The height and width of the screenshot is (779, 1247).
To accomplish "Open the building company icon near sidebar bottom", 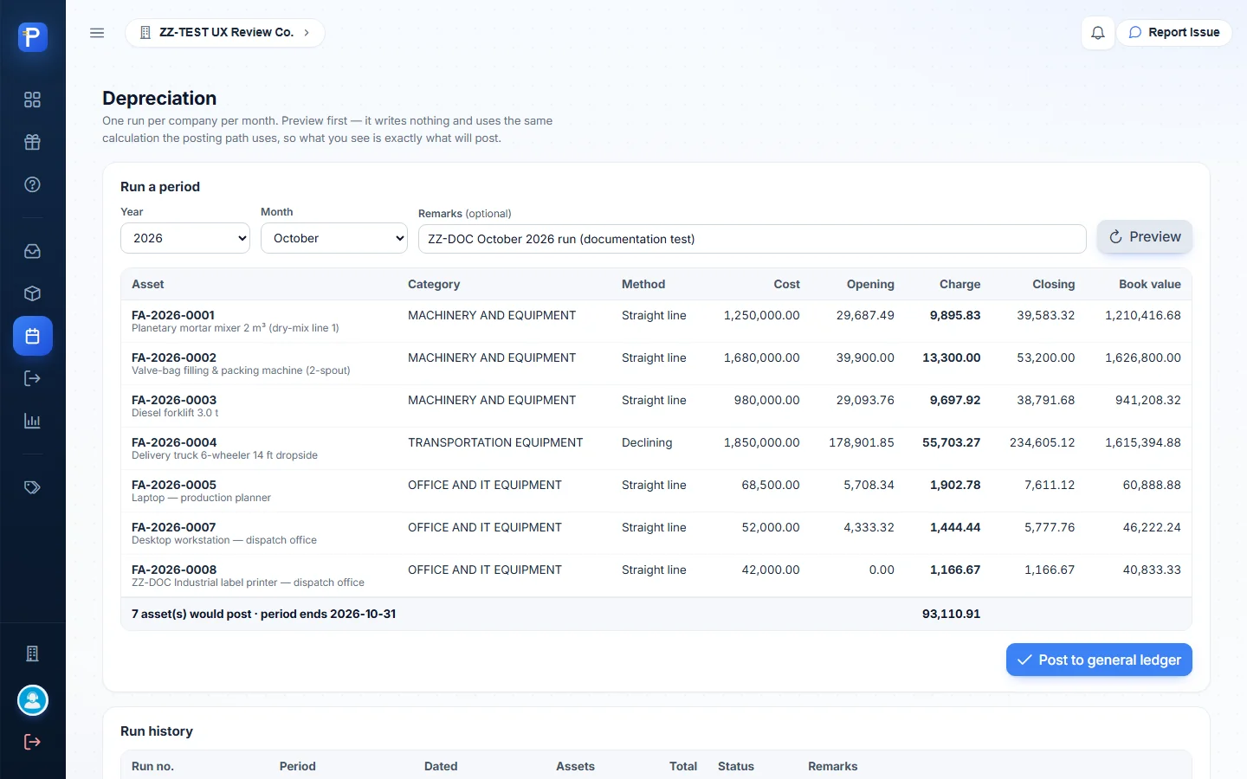I will 33,653.
